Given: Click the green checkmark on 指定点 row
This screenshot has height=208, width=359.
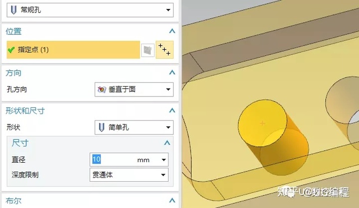Looking at the screenshot, I should 11,50.
